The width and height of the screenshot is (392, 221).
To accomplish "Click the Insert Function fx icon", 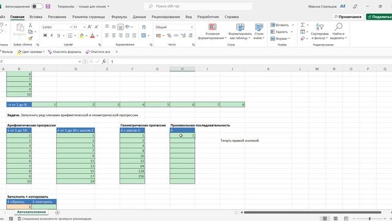I will pyautogui.click(x=104, y=61).
